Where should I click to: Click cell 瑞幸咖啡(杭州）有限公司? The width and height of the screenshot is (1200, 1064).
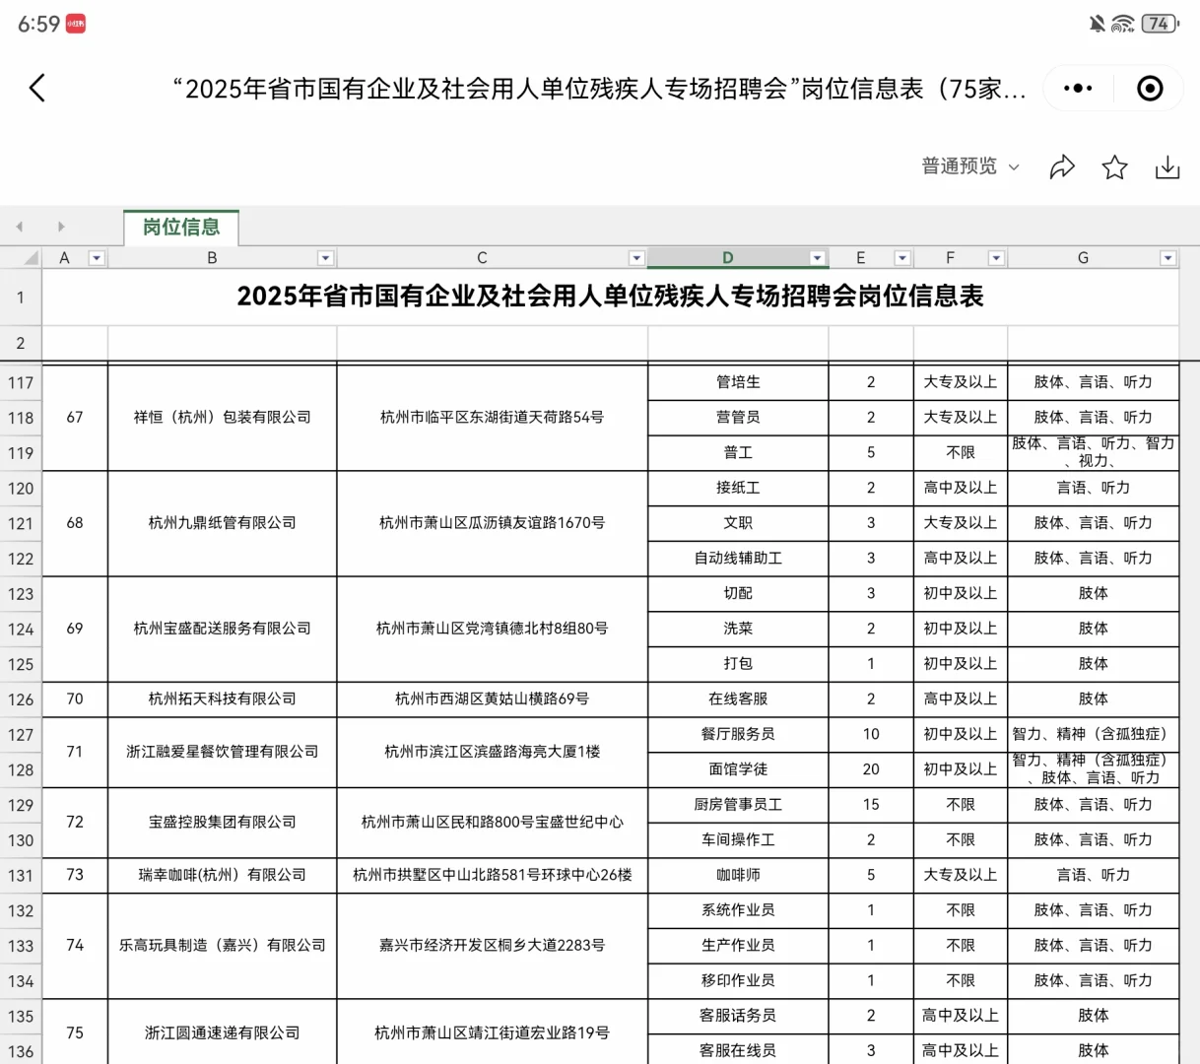click(x=223, y=875)
